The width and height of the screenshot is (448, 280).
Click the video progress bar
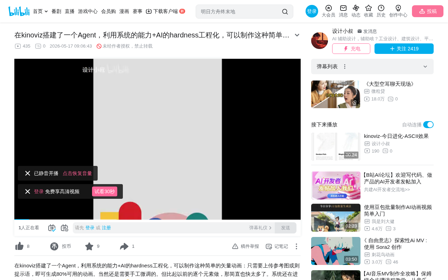(x=157, y=219)
